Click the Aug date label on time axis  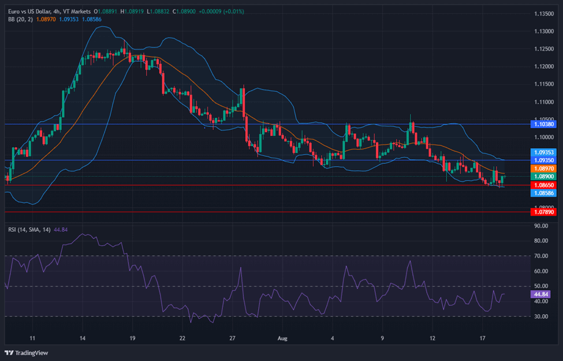coord(283,339)
